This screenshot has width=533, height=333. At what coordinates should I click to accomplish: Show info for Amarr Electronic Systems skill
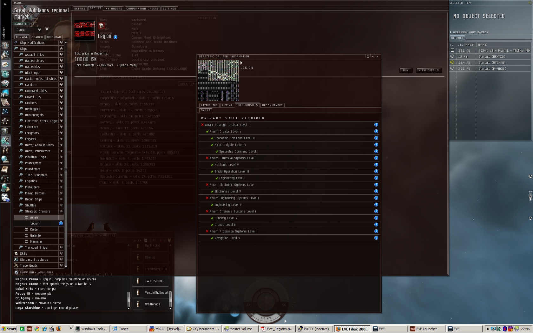tap(376, 185)
